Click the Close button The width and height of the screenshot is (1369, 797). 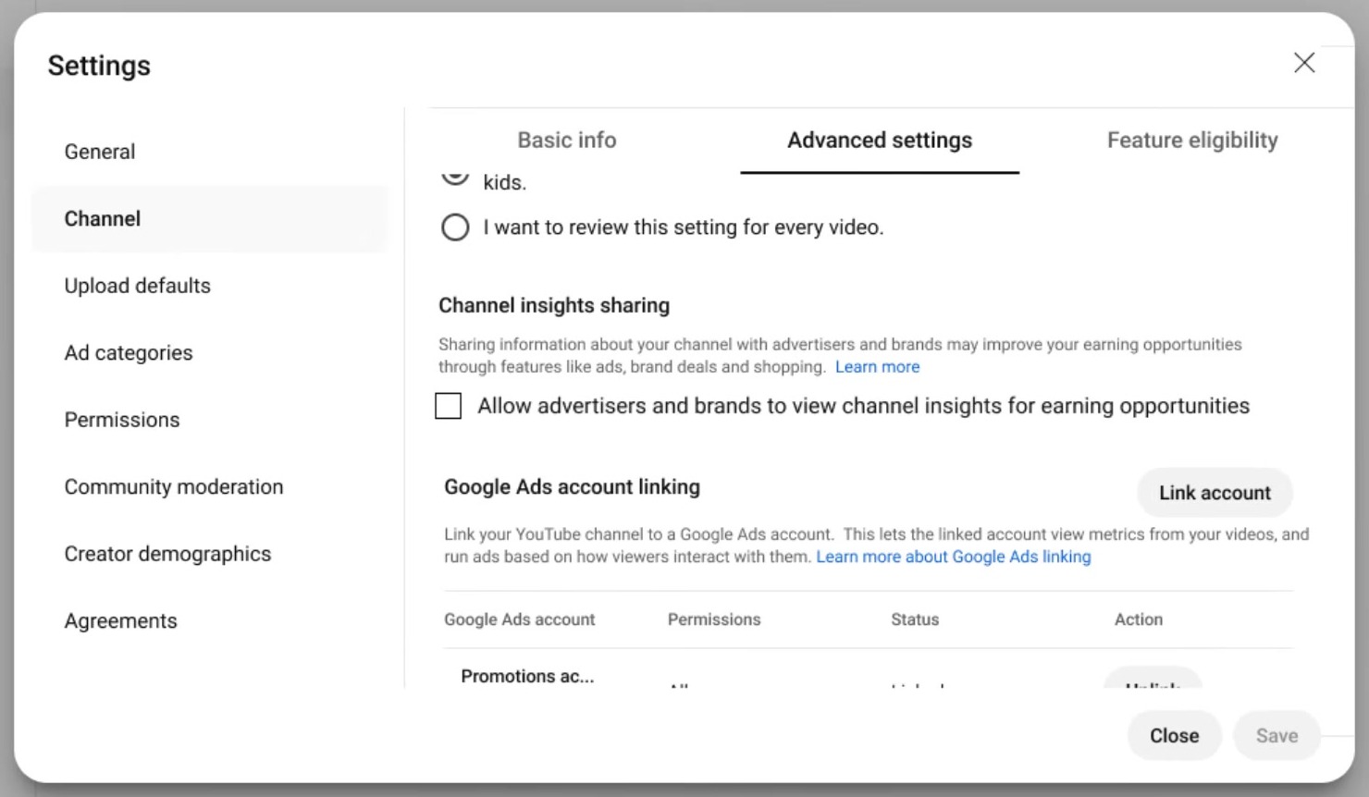[x=1175, y=736]
